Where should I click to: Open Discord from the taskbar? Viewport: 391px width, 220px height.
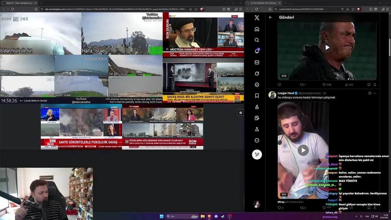[216, 216]
